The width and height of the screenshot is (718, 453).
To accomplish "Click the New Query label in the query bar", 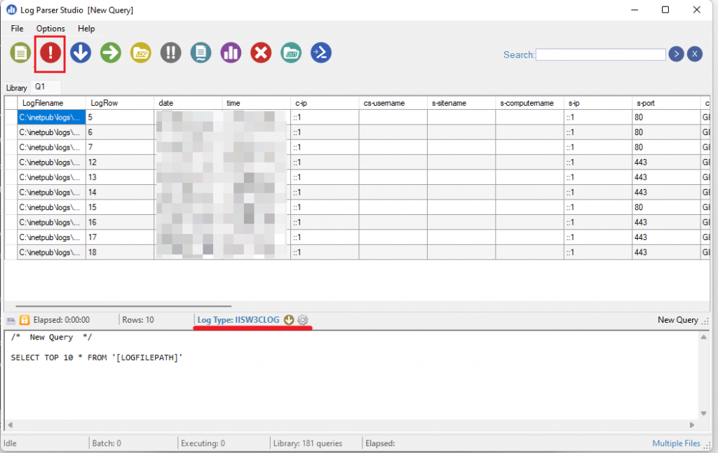I will pos(678,320).
